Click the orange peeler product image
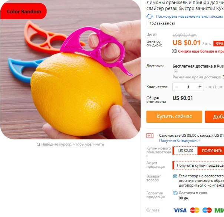 tap(70, 69)
